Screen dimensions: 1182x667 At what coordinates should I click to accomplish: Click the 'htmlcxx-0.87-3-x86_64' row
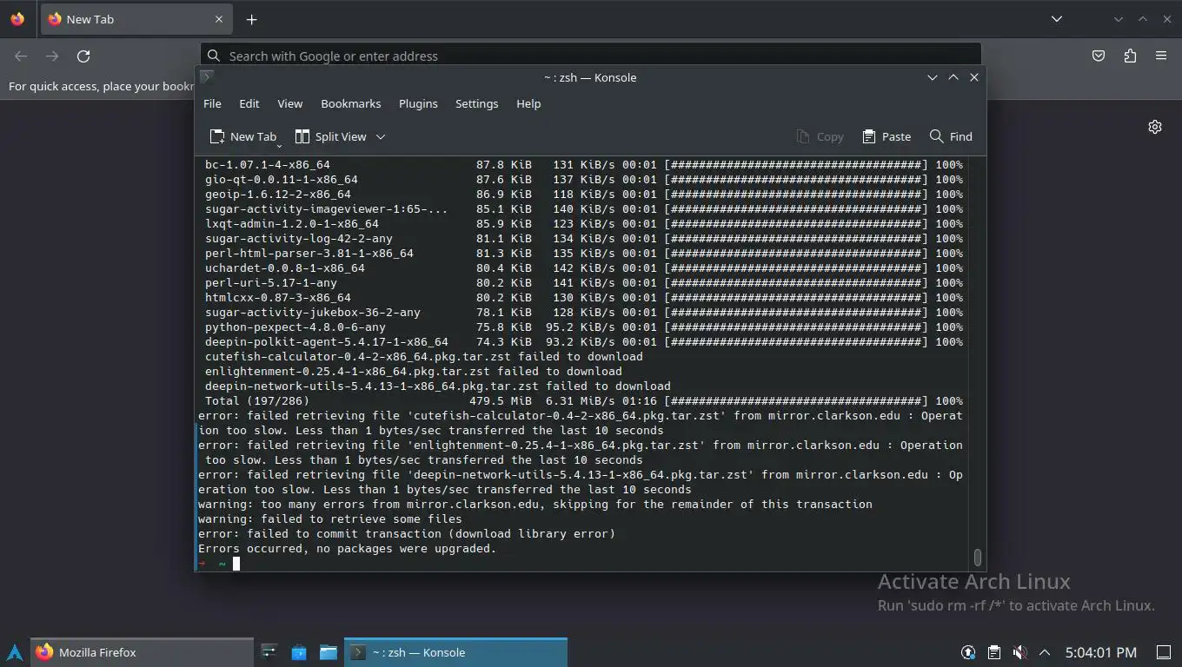[584, 297]
